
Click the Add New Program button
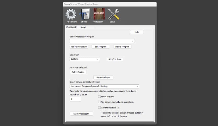pyautogui.click(x=79, y=47)
